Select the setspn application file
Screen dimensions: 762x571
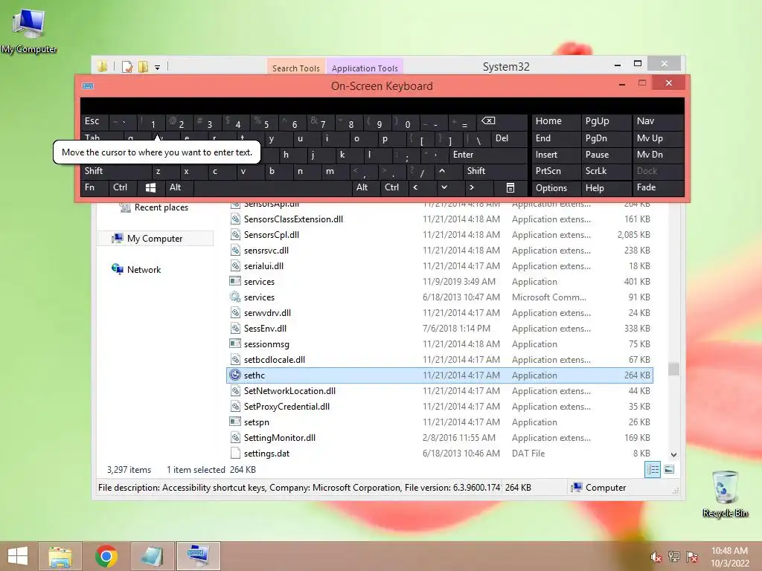(x=440, y=422)
